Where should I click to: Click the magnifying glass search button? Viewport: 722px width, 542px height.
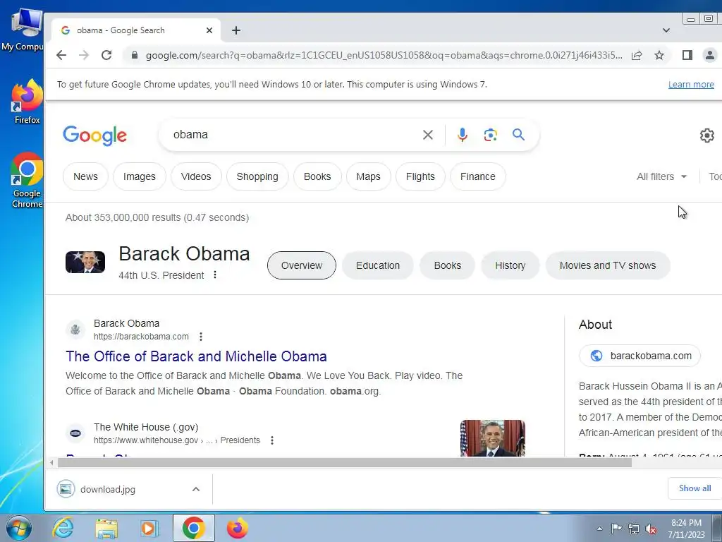tap(518, 135)
